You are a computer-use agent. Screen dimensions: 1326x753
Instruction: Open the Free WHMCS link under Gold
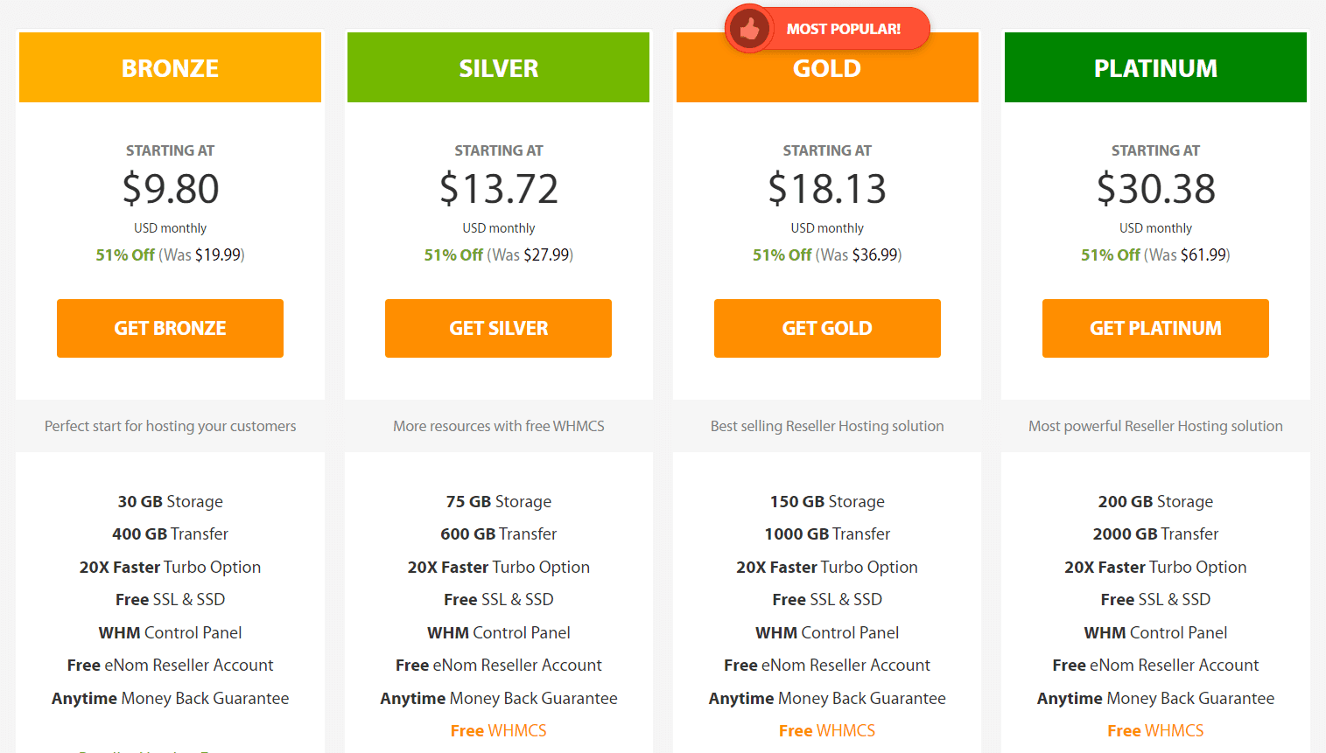[x=827, y=730]
